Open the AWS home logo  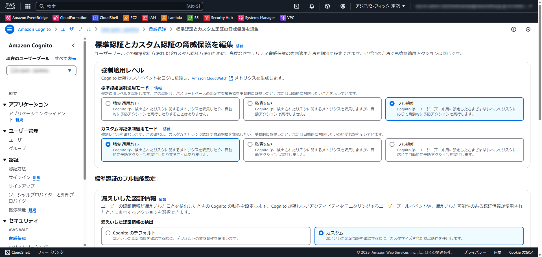click(10, 6)
